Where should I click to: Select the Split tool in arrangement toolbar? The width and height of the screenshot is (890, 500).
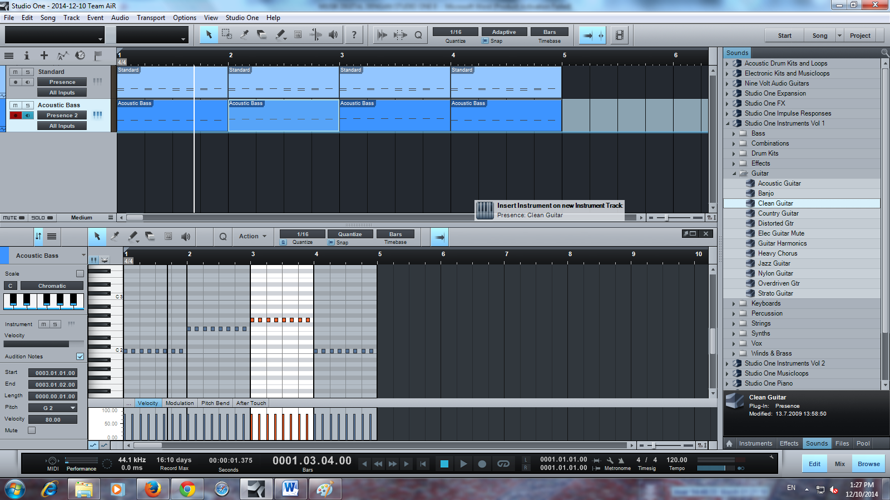(244, 34)
